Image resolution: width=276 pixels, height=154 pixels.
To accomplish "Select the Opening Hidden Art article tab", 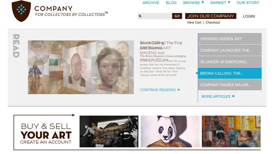I will coord(230,39).
